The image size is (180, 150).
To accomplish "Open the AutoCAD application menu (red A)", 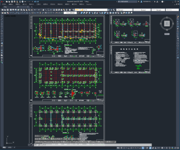I will coord(2,2).
